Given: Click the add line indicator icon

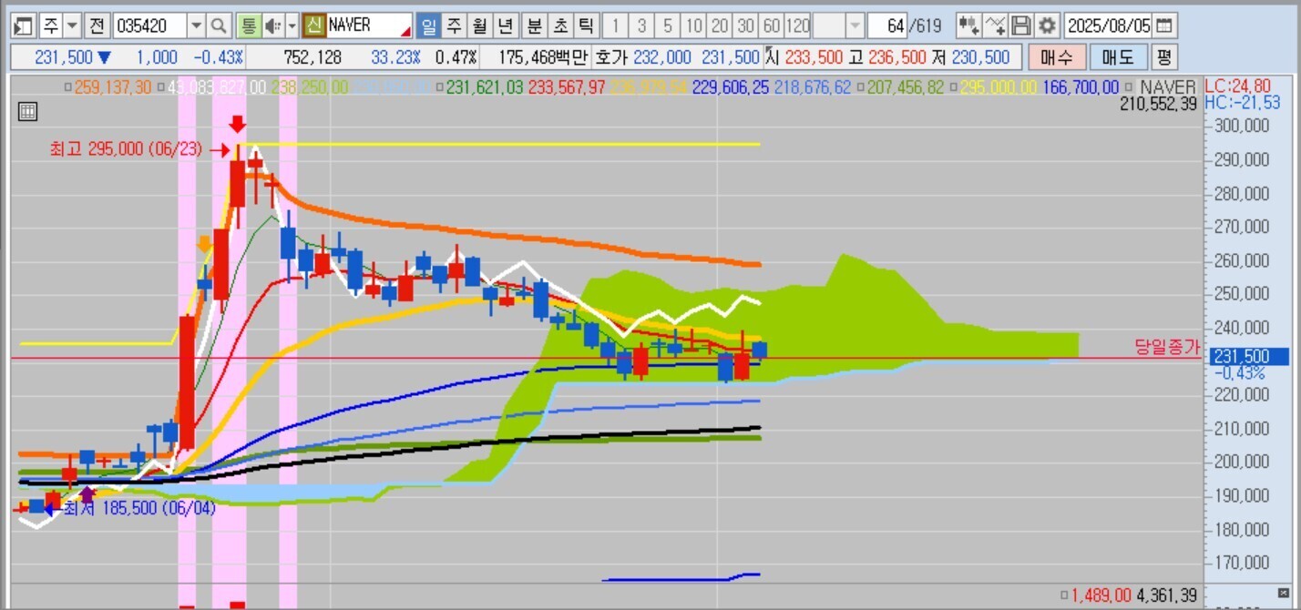Looking at the screenshot, I should 996,25.
